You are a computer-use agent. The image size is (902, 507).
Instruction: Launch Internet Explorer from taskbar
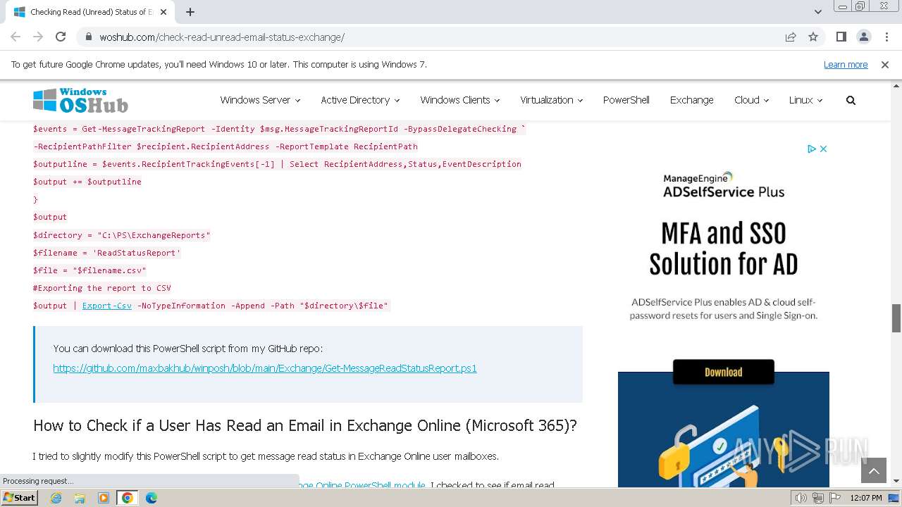[x=56, y=498]
